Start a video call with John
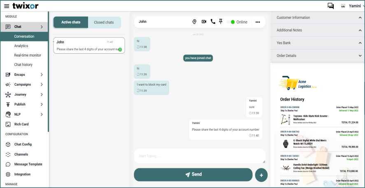 click(x=204, y=22)
